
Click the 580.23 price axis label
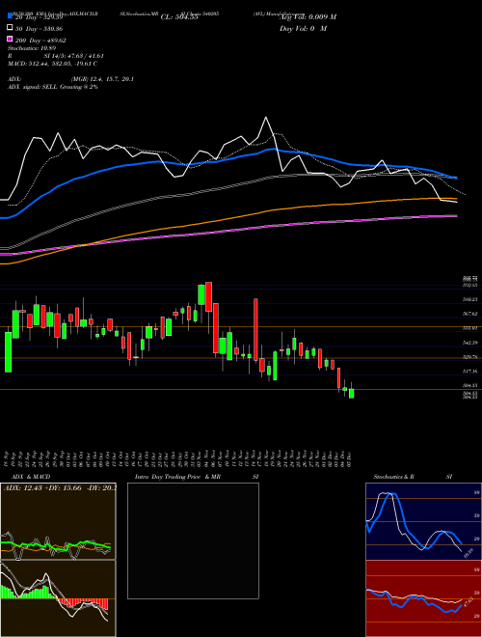[469, 299]
